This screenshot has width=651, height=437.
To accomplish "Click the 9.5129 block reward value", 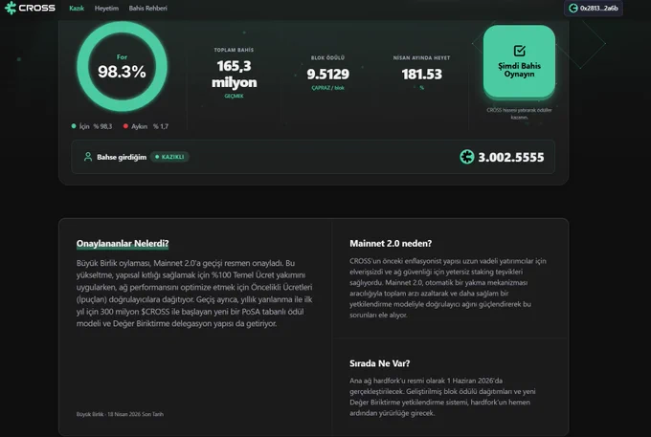I will (328, 75).
